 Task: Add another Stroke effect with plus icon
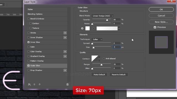pos(65,33)
